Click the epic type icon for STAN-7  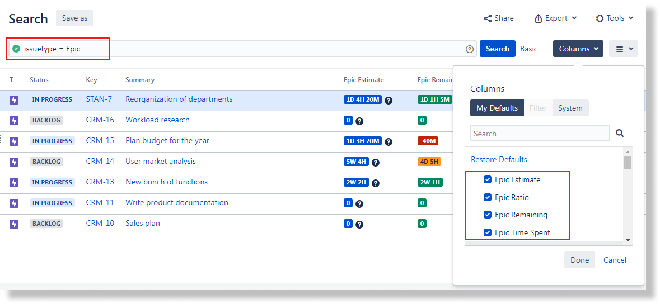click(x=14, y=100)
